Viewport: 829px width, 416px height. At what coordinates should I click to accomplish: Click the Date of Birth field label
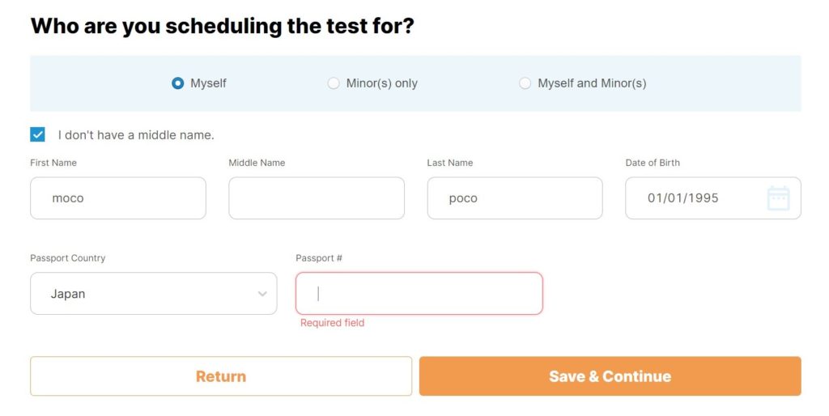point(653,163)
